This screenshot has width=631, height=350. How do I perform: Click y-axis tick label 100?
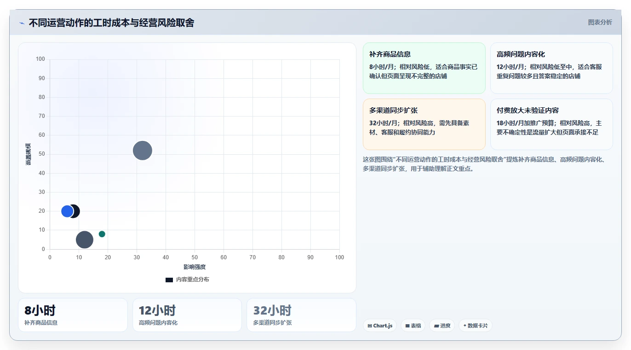(40, 59)
